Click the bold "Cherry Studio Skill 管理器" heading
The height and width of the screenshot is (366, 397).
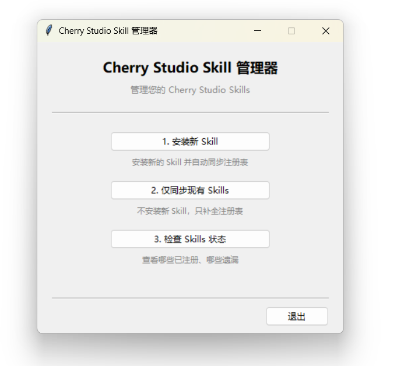click(190, 68)
